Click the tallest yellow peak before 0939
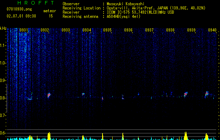Viewport: 220px width, 140px height. 186,136
